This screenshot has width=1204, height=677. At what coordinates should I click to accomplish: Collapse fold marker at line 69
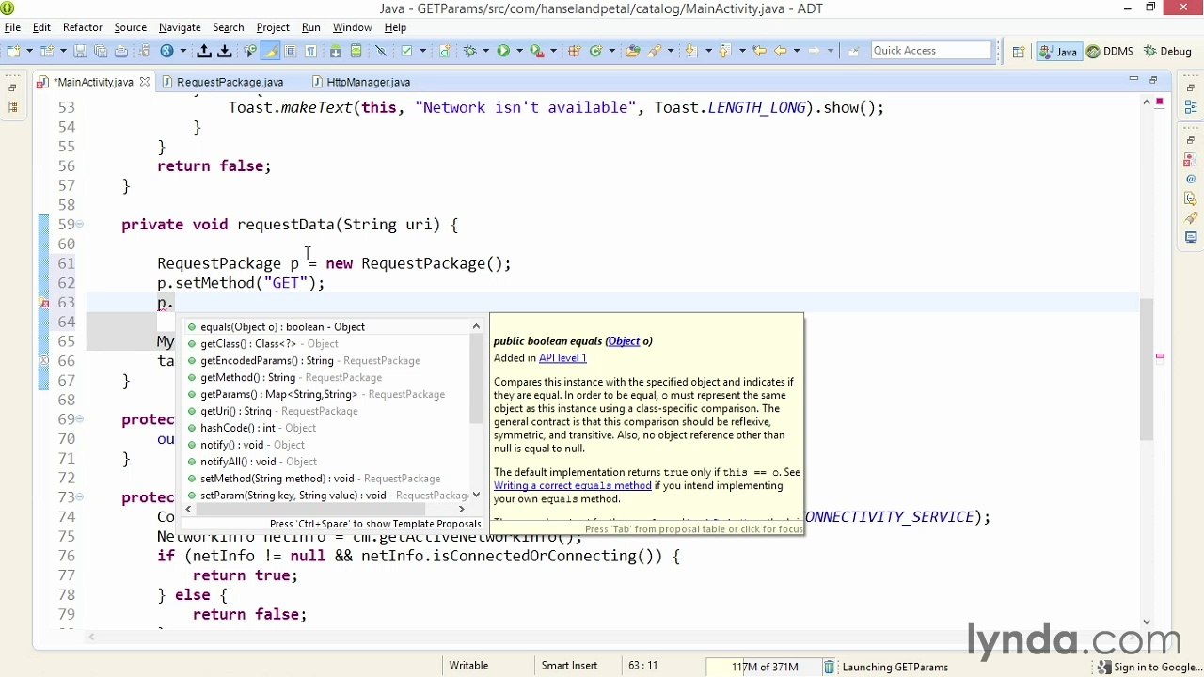(80, 419)
